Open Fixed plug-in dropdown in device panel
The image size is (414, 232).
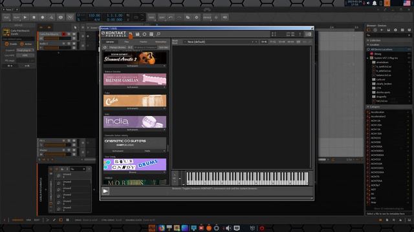pos(25,50)
